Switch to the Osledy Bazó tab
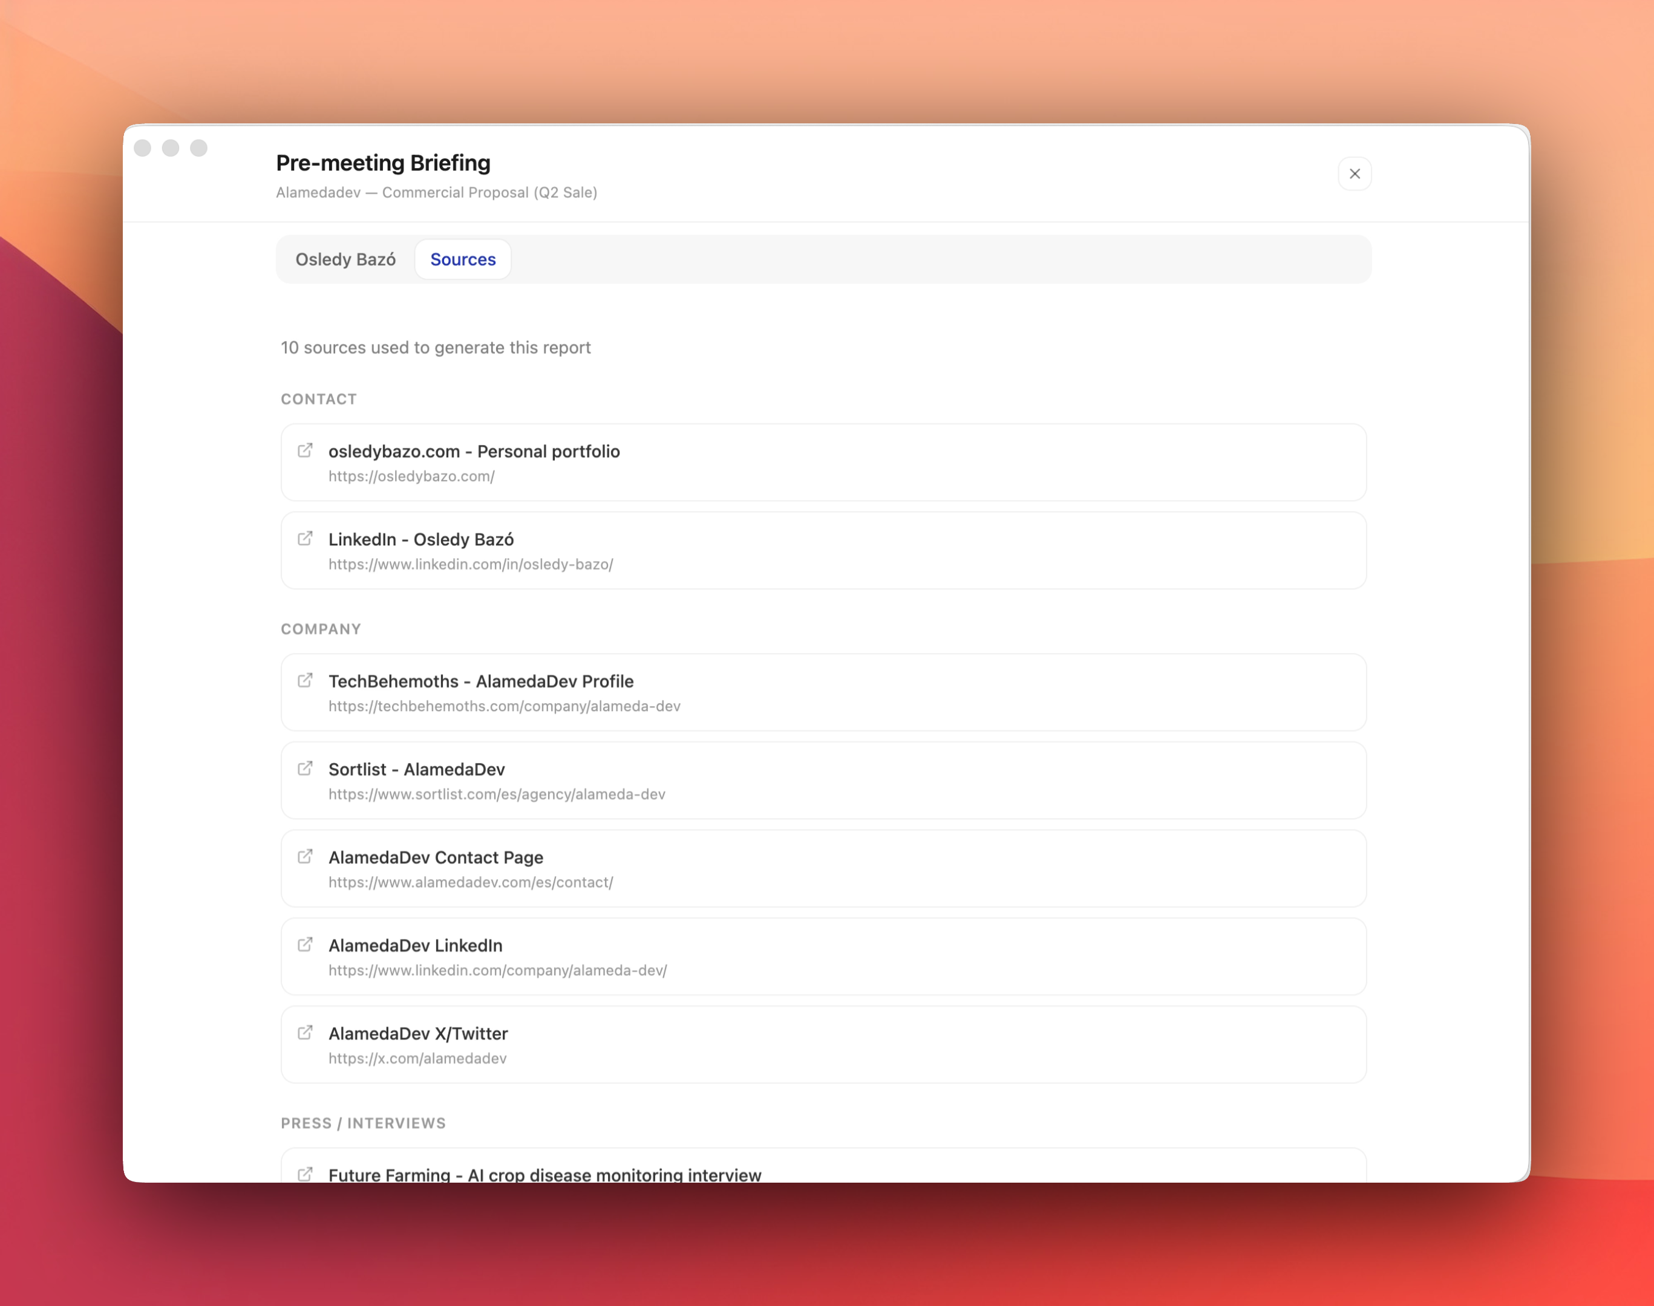This screenshot has width=1654, height=1306. tap(344, 259)
